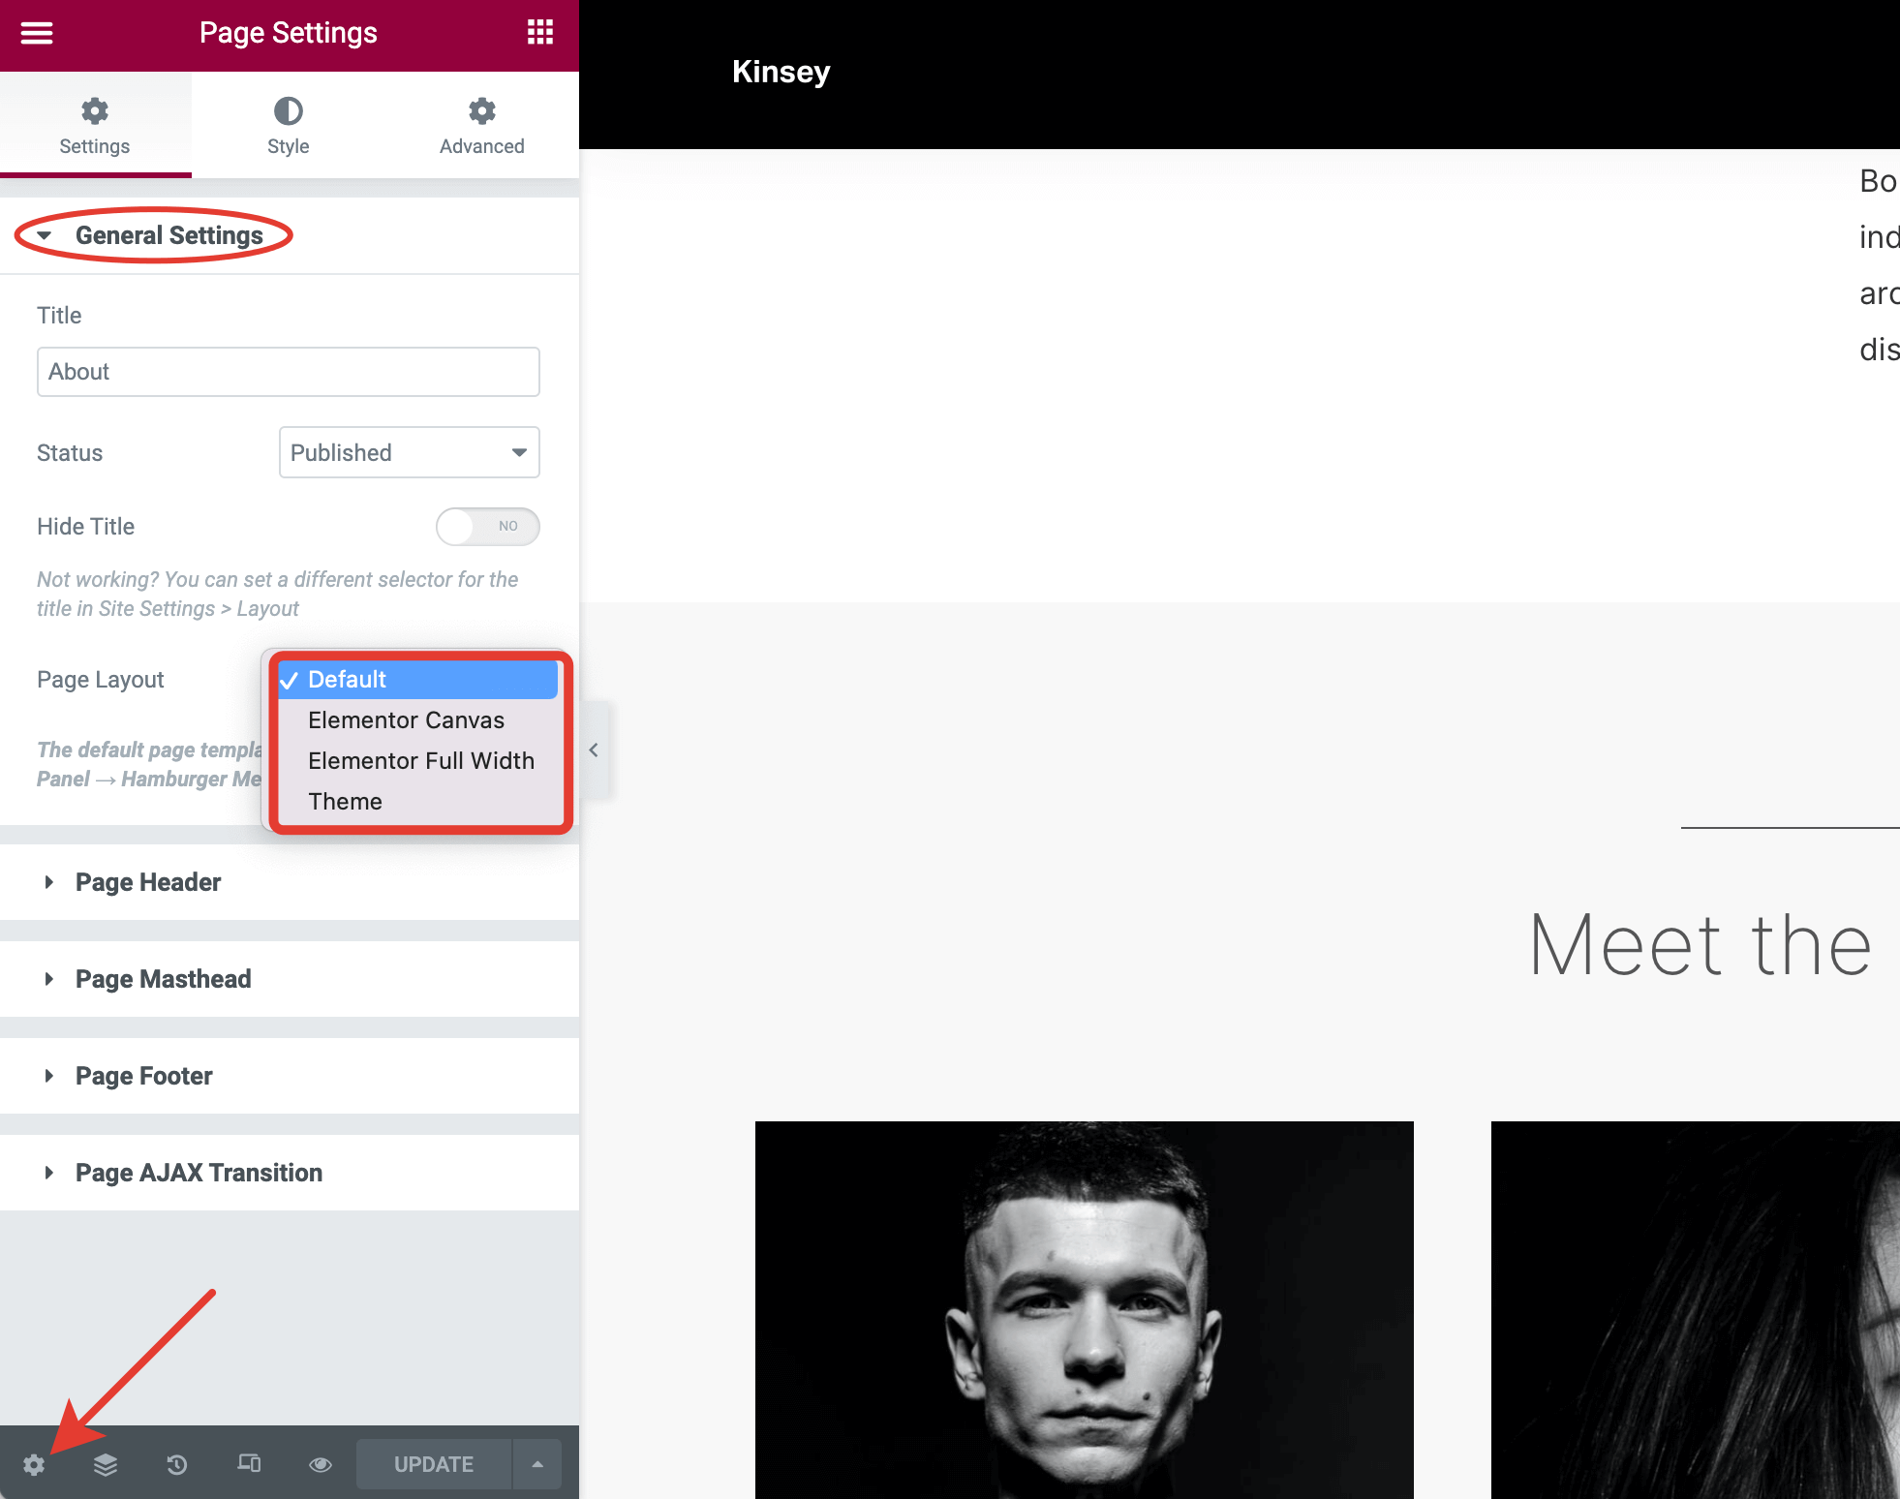1900x1499 pixels.
Task: Open save options arrow beside Update
Action: coord(537,1464)
